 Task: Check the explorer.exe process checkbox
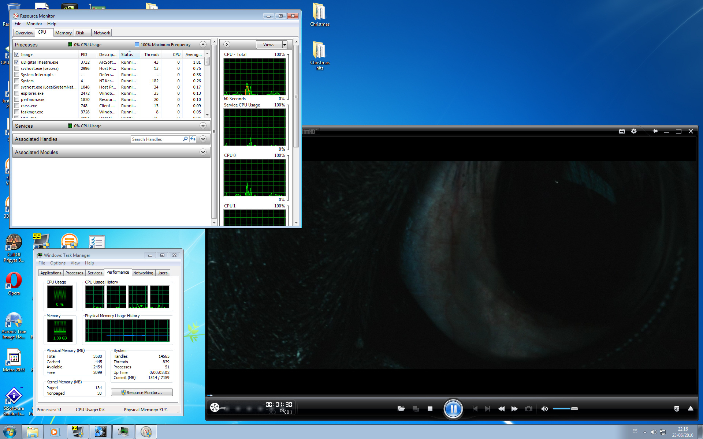16,93
